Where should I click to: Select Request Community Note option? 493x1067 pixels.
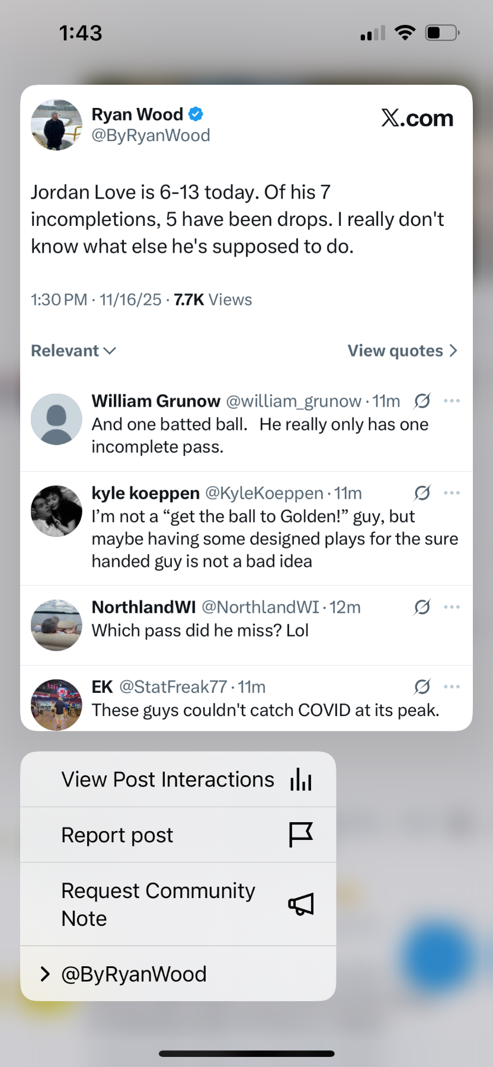(178, 905)
